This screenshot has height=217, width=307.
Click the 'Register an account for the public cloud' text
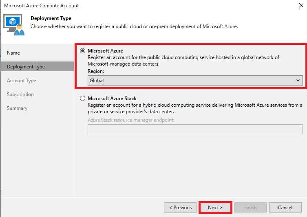point(183,61)
